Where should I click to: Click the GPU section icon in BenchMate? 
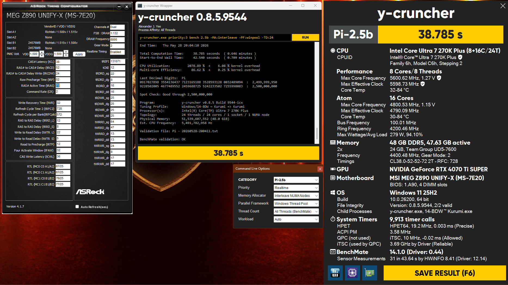[333, 169]
